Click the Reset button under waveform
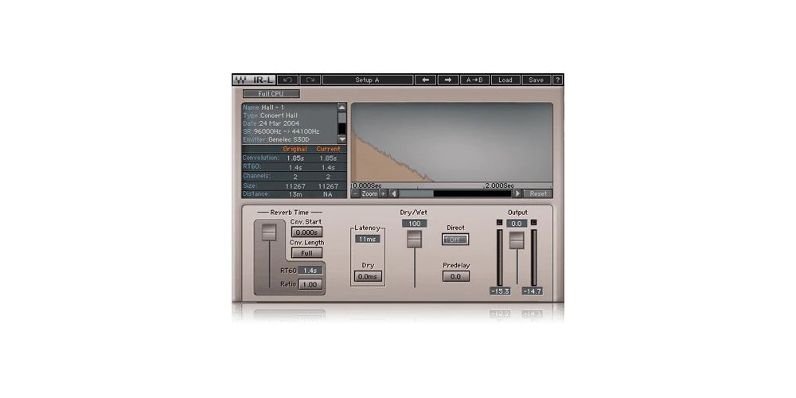This screenshot has height=398, width=796. (538, 193)
